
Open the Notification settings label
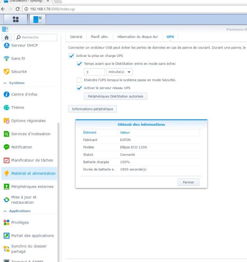(x=22, y=147)
